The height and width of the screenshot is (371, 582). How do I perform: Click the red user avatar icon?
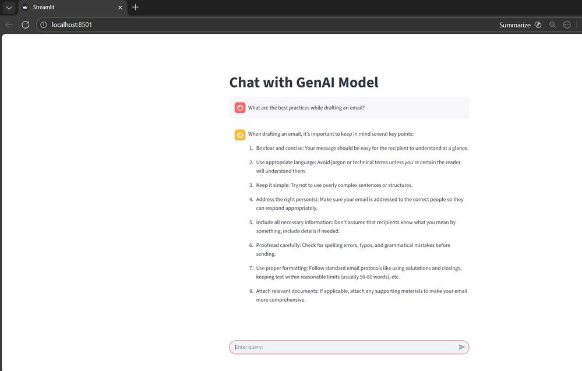(x=240, y=108)
